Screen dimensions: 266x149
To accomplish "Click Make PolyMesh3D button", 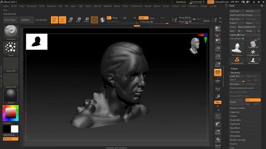I will click(249, 27).
